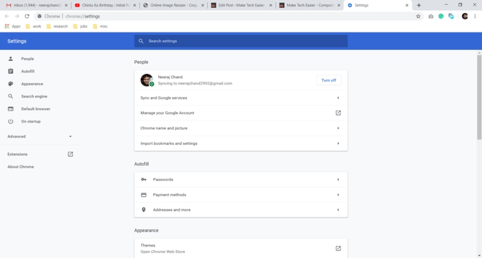Close the Settings tab
Image resolution: width=482 pixels, height=258 pixels.
(x=407, y=5)
